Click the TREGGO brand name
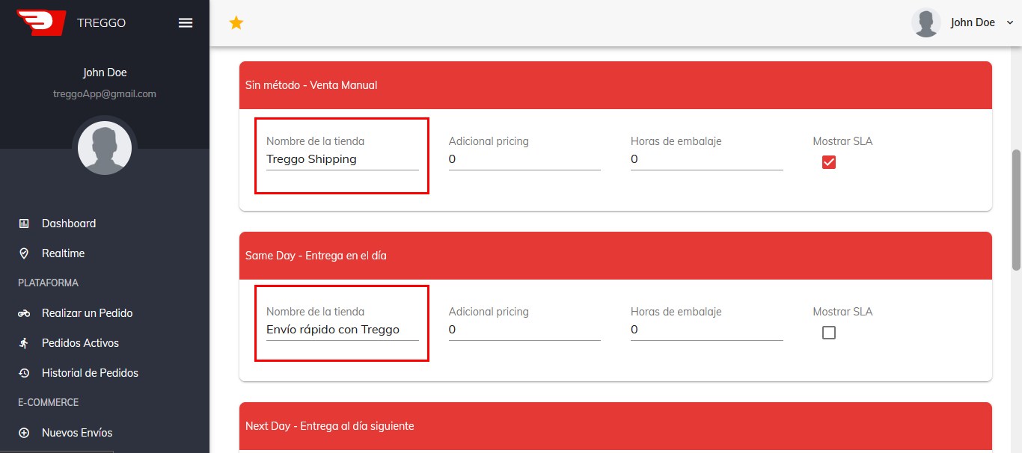 tap(102, 23)
